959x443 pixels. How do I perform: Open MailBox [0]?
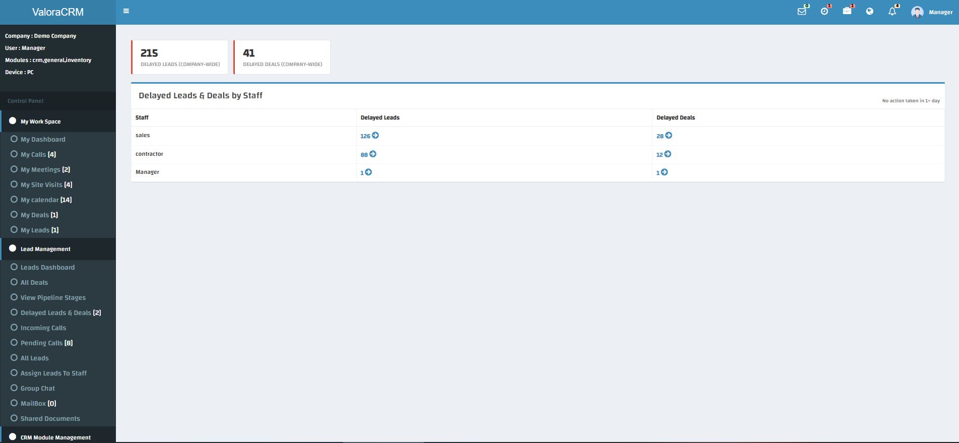pos(38,403)
